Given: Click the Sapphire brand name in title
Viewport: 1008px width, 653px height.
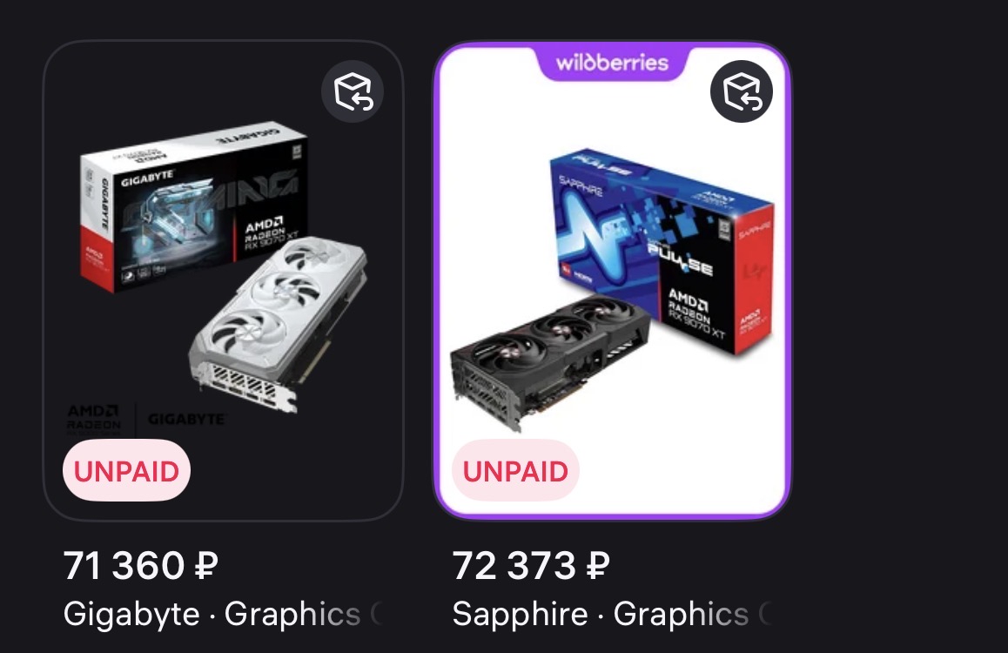Looking at the screenshot, I should pyautogui.click(x=520, y=614).
